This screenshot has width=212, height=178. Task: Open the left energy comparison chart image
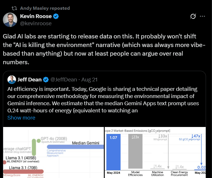point(53,152)
